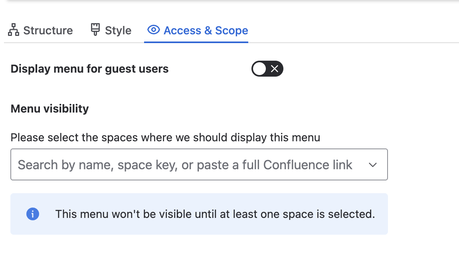This screenshot has width=459, height=273.
Task: Click the blue info circle icon
Action: [33, 214]
